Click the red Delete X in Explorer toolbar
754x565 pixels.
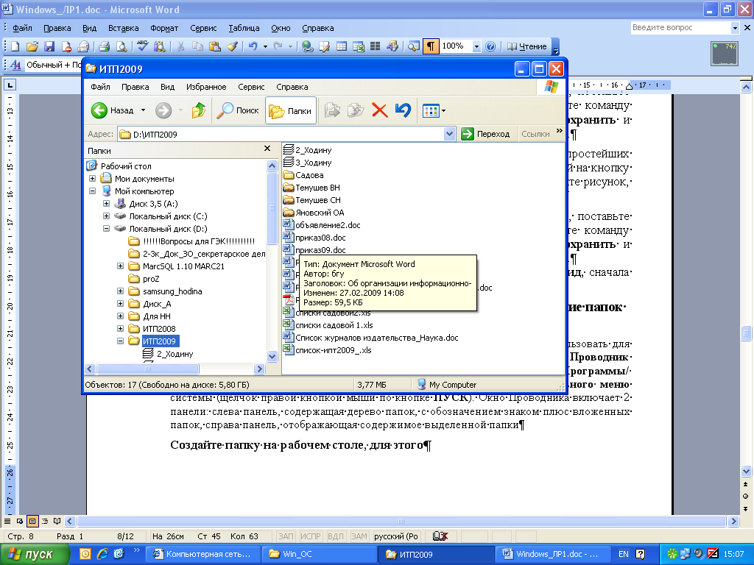click(379, 110)
